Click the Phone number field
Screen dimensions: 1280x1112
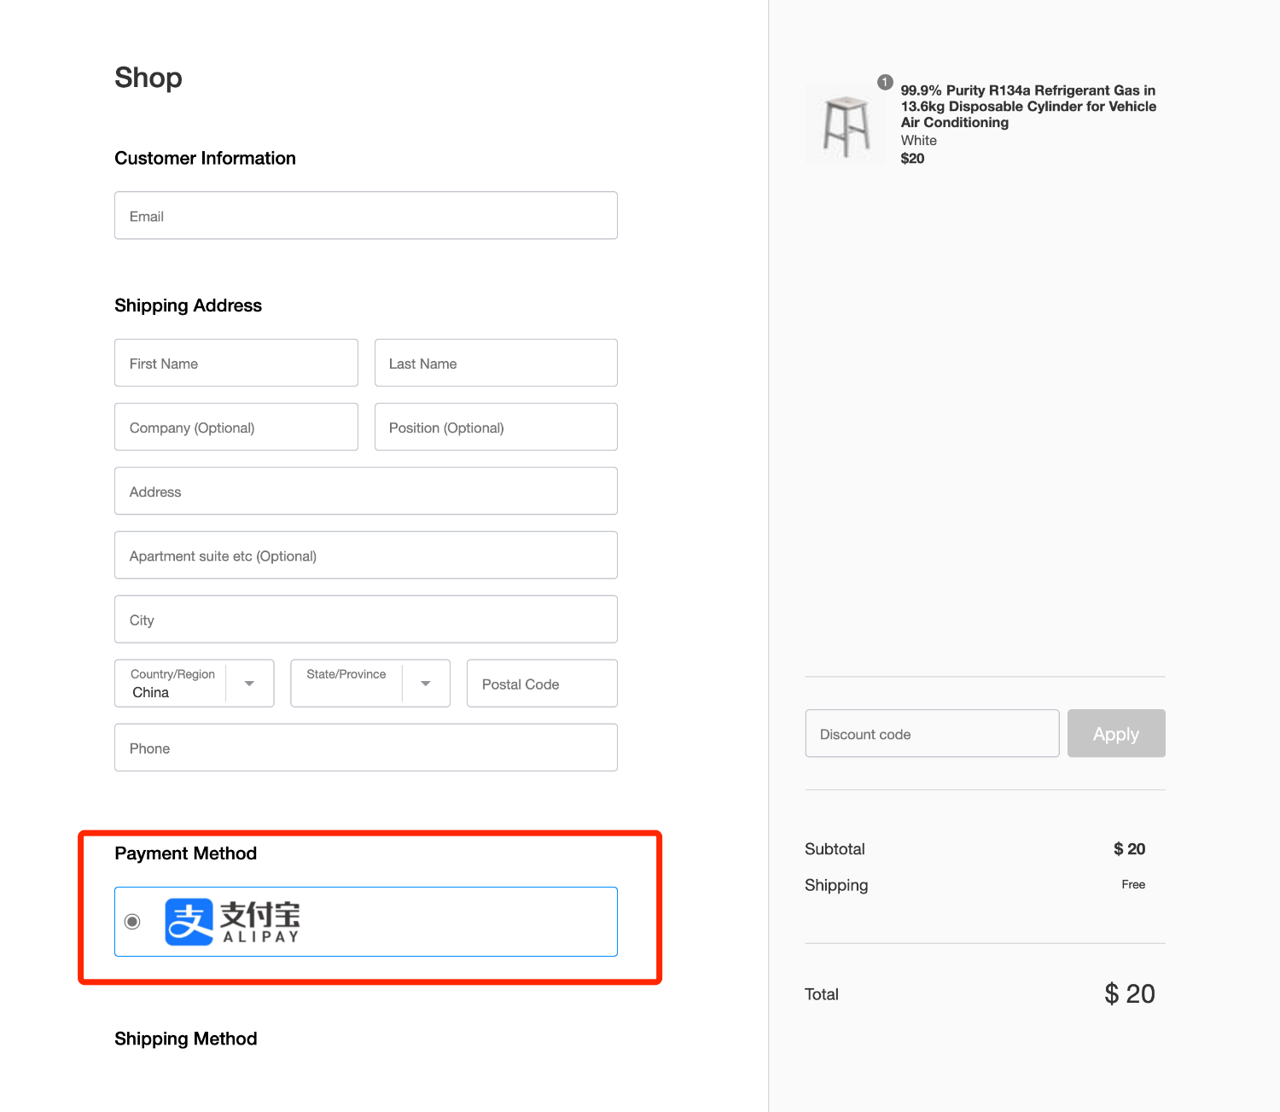click(365, 748)
